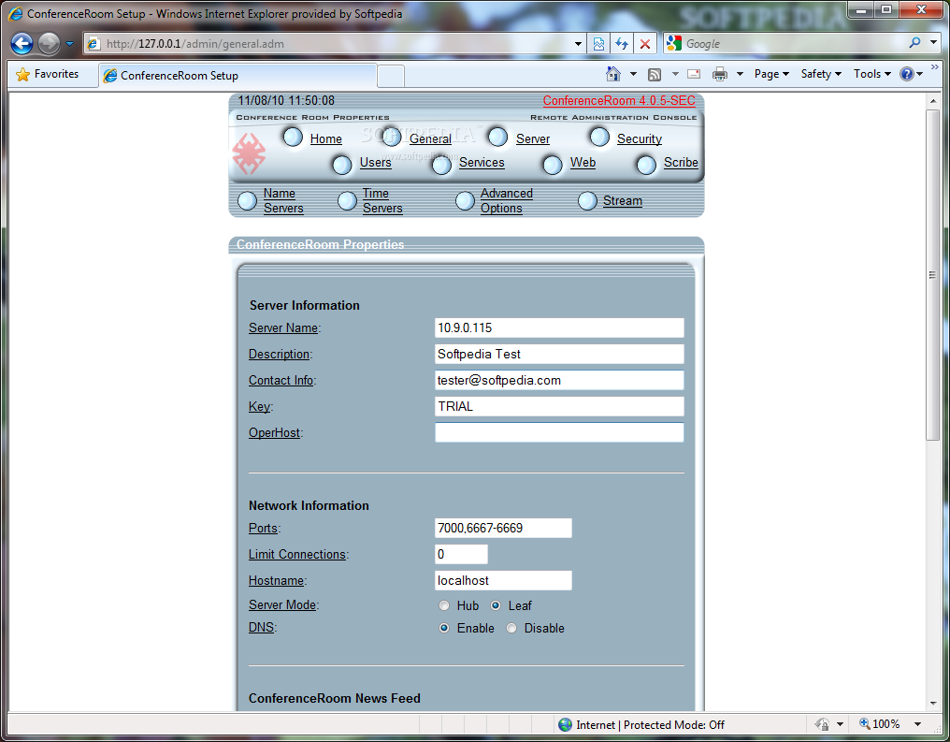Click the round button beside Advanced Options
The width and height of the screenshot is (950, 742).
(x=465, y=200)
